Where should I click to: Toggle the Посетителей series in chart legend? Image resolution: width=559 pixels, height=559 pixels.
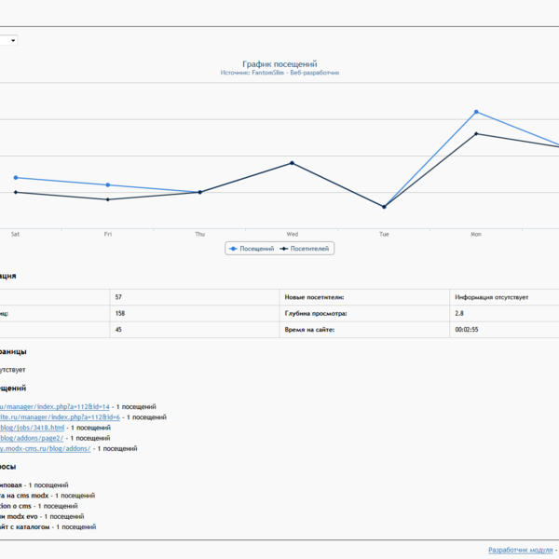[304, 249]
